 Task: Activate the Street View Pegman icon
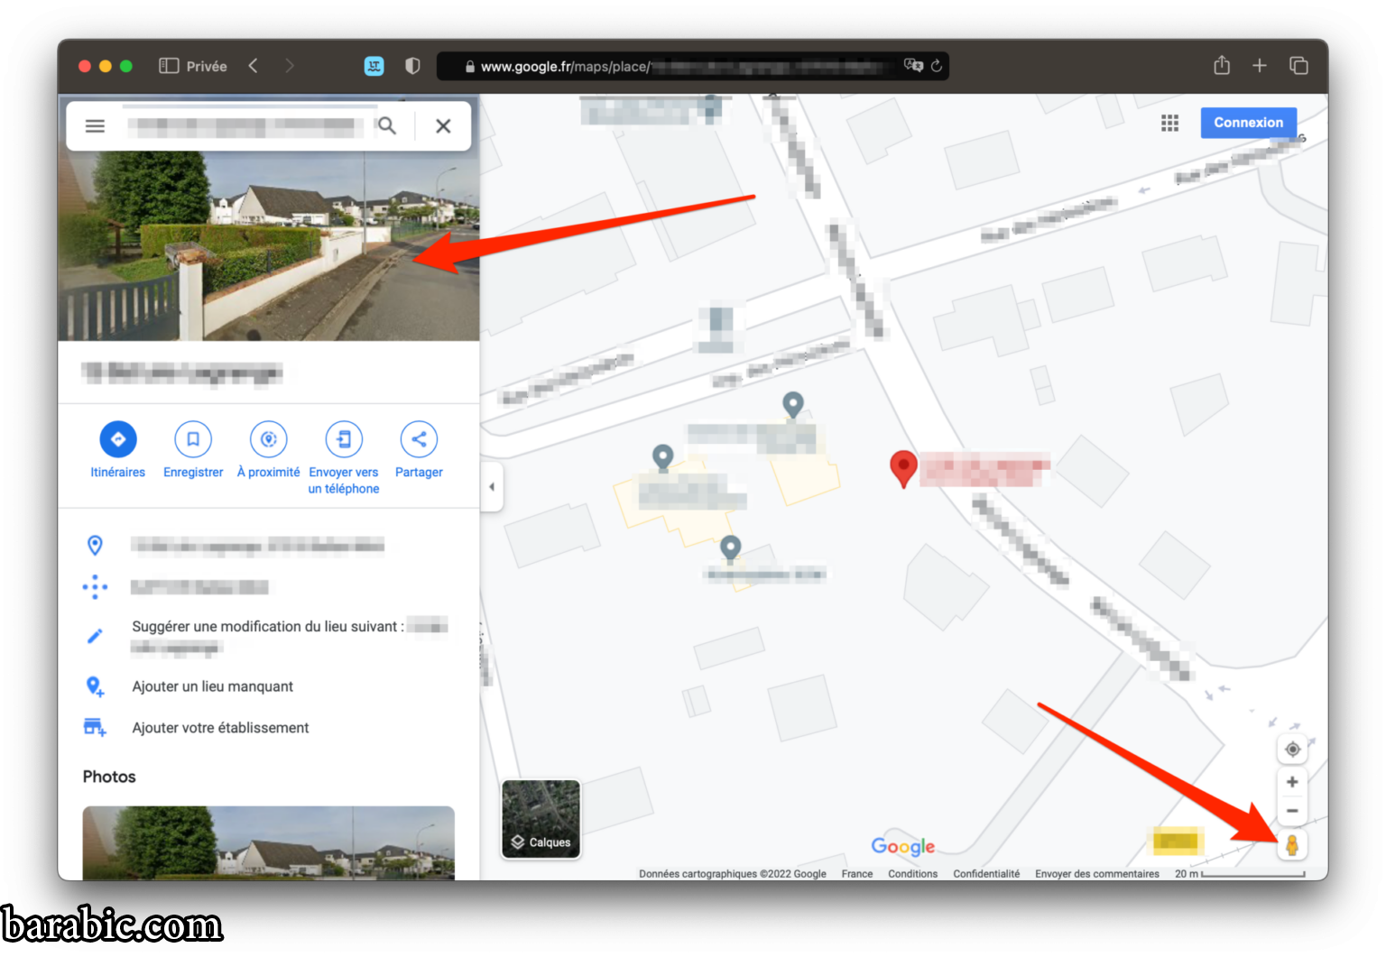[1292, 845]
